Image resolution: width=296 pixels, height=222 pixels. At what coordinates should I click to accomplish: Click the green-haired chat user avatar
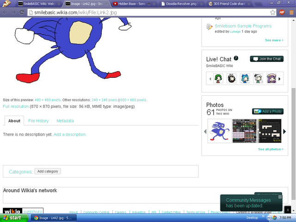218,78
